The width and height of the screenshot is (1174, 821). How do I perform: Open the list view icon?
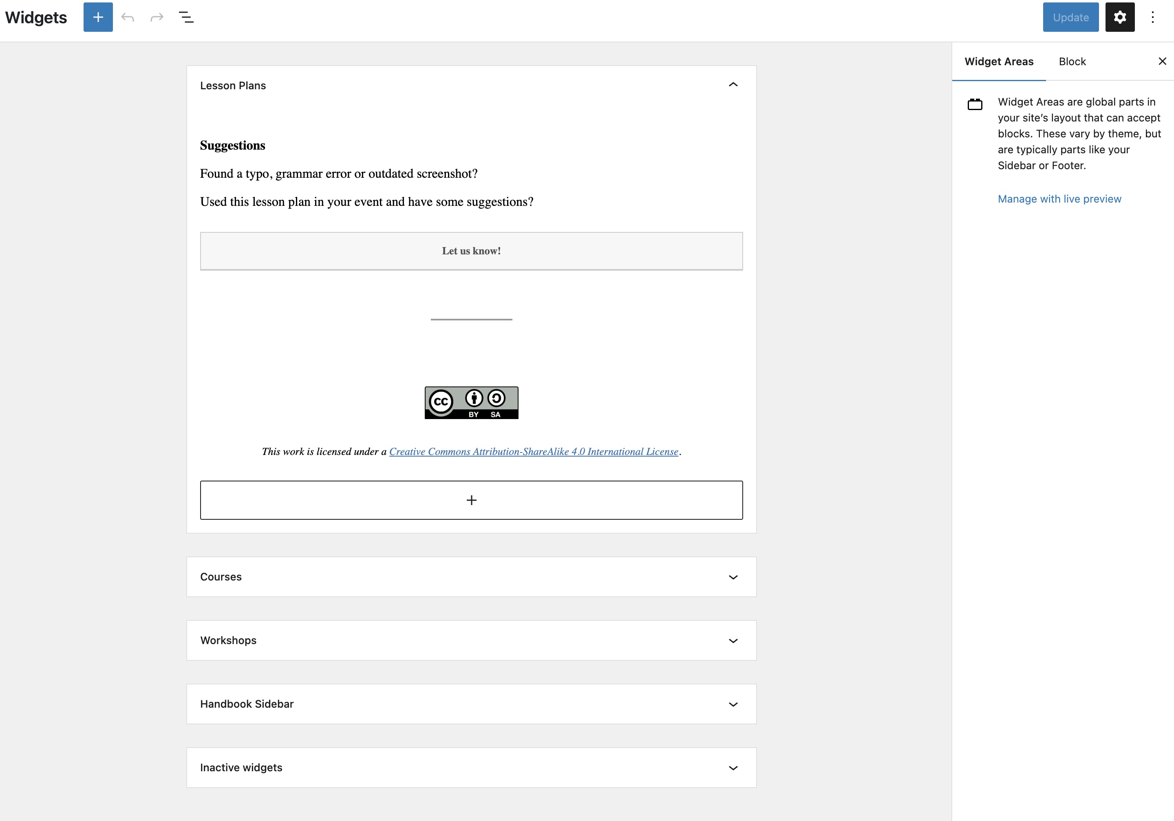pos(186,18)
